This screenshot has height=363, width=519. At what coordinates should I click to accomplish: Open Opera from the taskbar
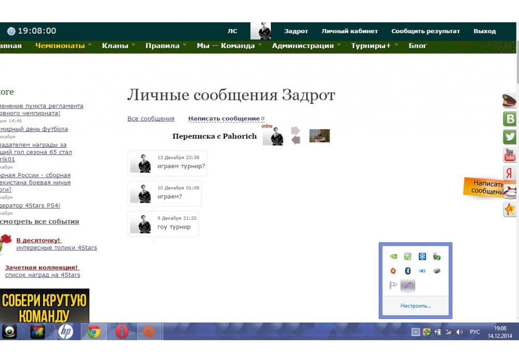click(x=122, y=331)
